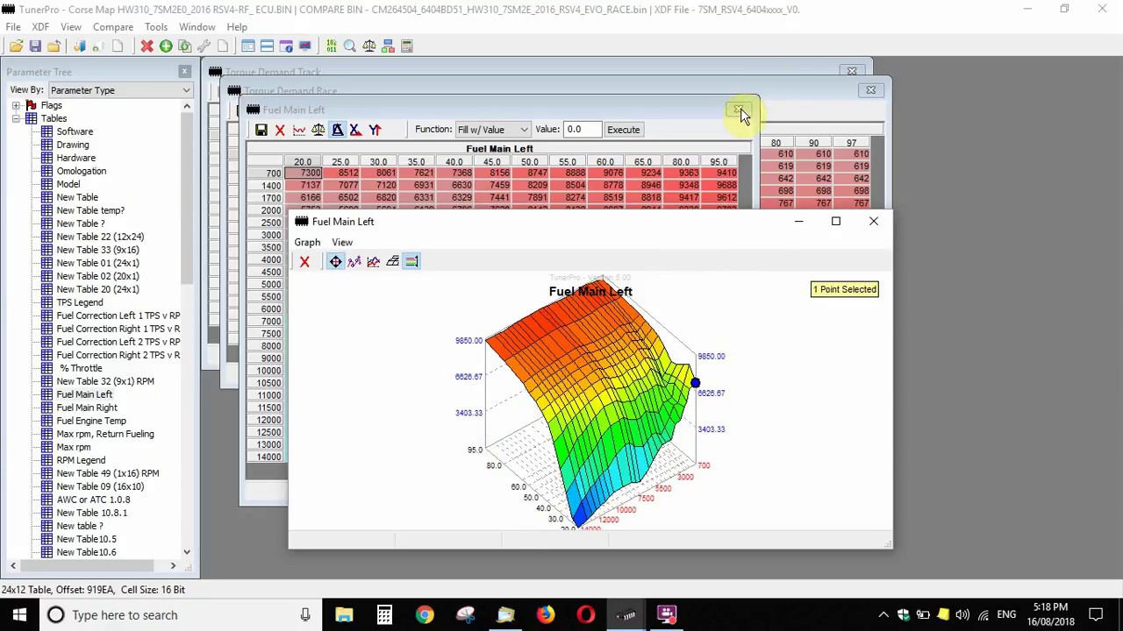Click the calculator icon in main toolbar

(x=407, y=46)
